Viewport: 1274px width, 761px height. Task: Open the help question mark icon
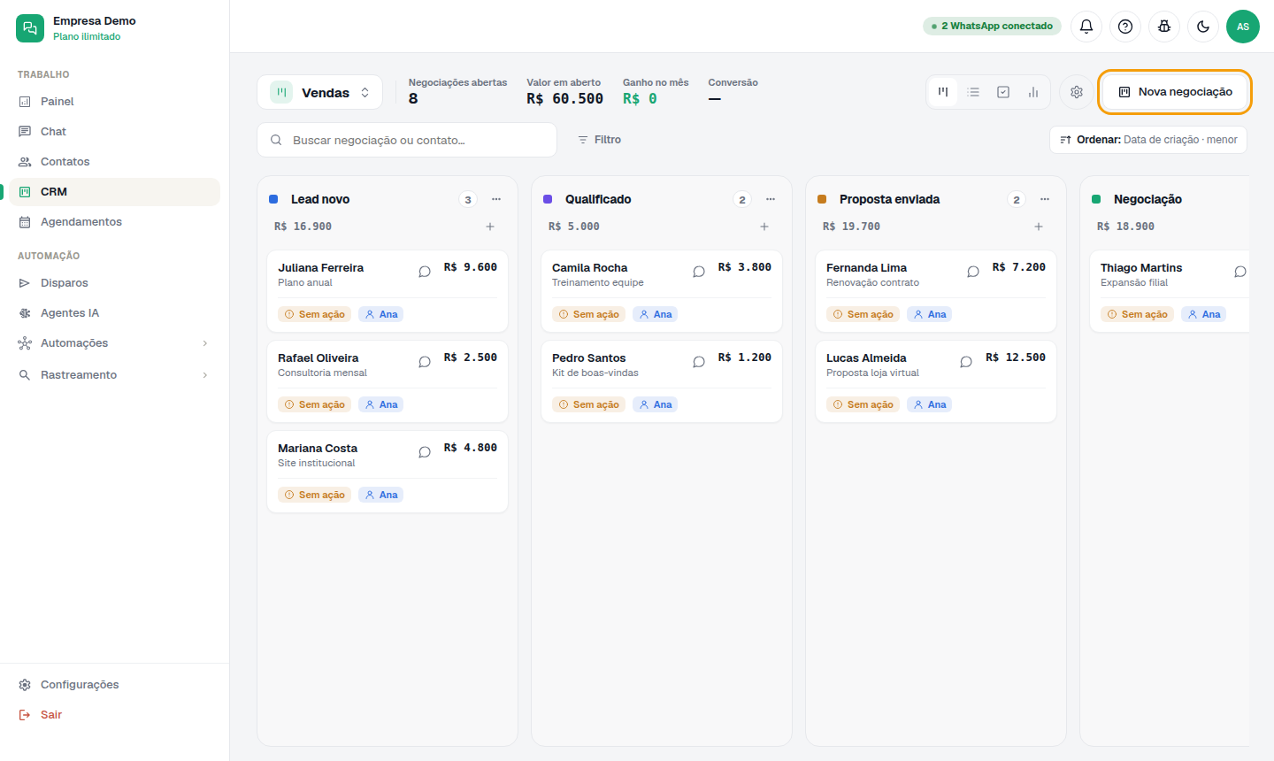1125,27
